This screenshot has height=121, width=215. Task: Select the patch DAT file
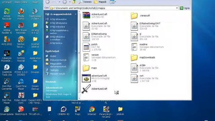[92, 47]
